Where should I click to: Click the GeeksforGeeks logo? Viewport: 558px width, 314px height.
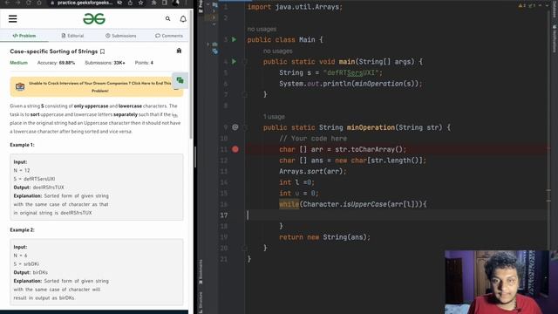coord(94,19)
